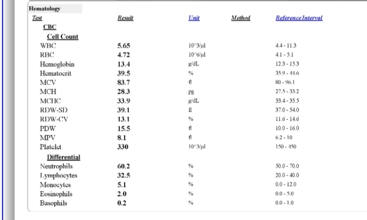Select the RDW-SD reference range 37.0 - 54.0

[x=287, y=110]
